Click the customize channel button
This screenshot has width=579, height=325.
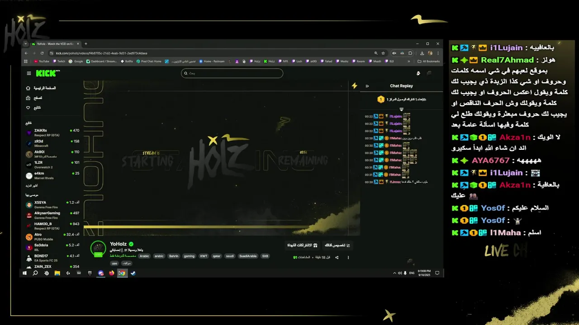tap(337, 245)
